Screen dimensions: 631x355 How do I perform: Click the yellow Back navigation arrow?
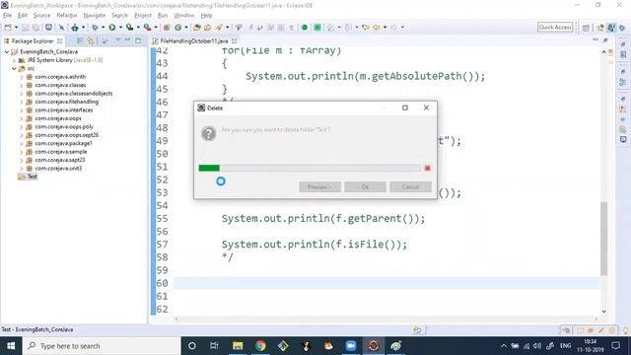377,28
